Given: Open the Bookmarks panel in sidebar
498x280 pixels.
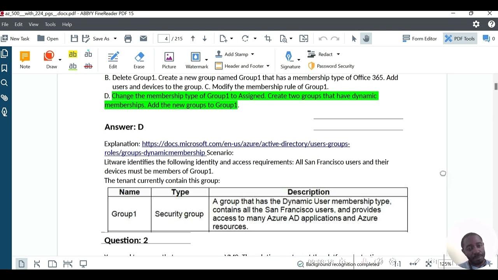Looking at the screenshot, I should click(5, 68).
